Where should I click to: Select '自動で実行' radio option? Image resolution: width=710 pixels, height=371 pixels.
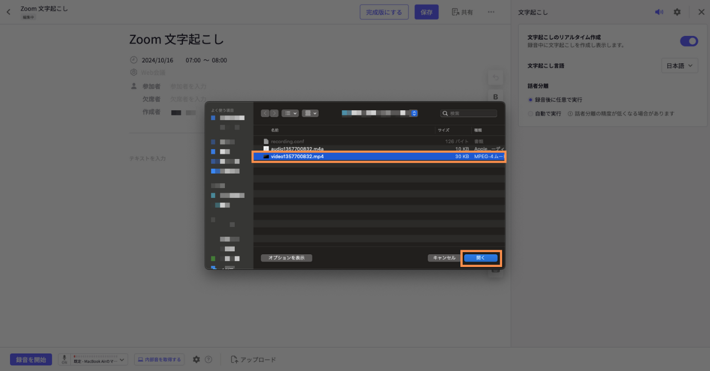pos(530,114)
